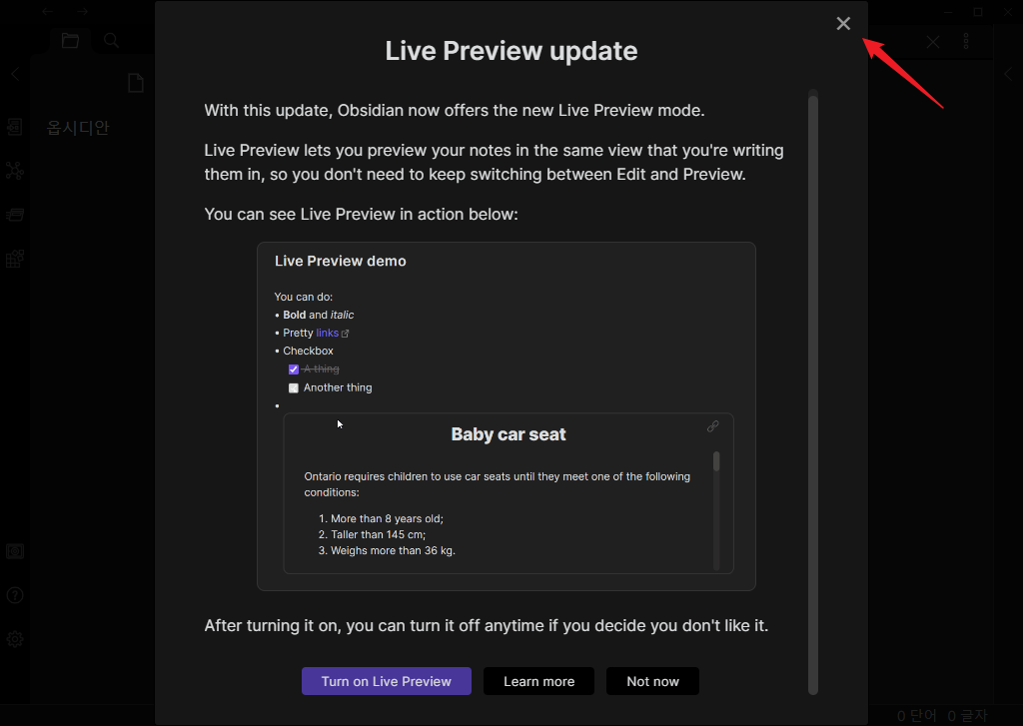Click the stacked cards ribbon icon
1023x726 pixels.
15,215
